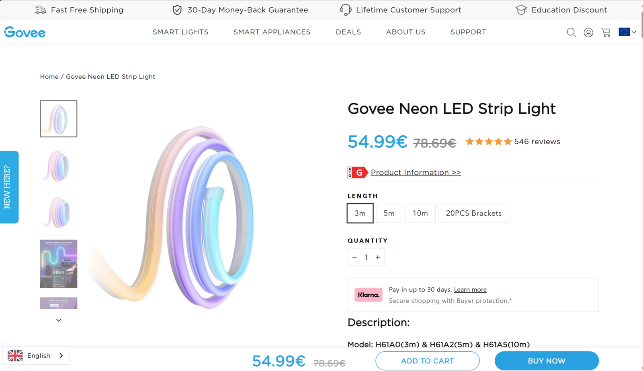Select the fourth RGBIC effects thumbnail
643x371 pixels.
pyautogui.click(x=59, y=264)
